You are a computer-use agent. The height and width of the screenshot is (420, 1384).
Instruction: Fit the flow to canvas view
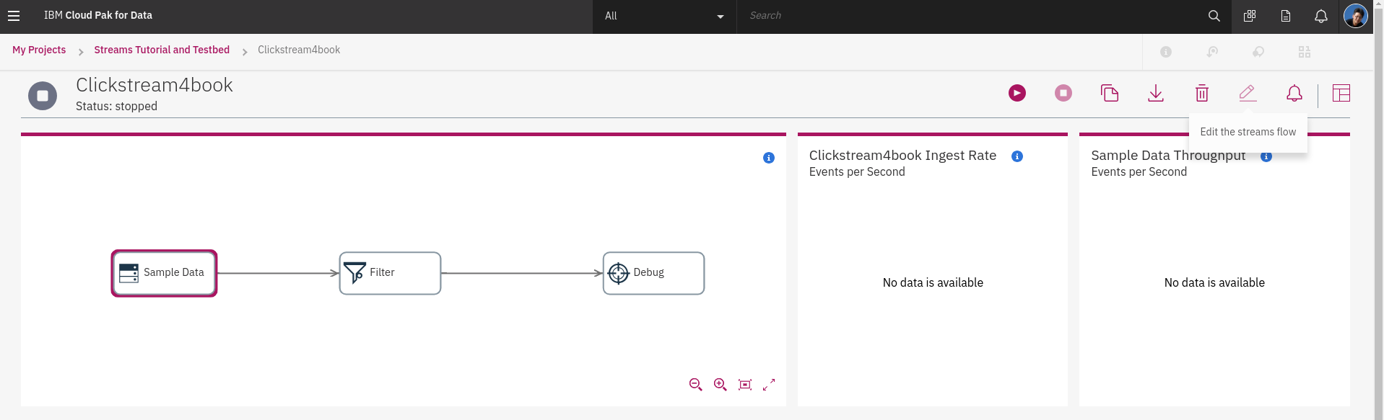coord(745,385)
